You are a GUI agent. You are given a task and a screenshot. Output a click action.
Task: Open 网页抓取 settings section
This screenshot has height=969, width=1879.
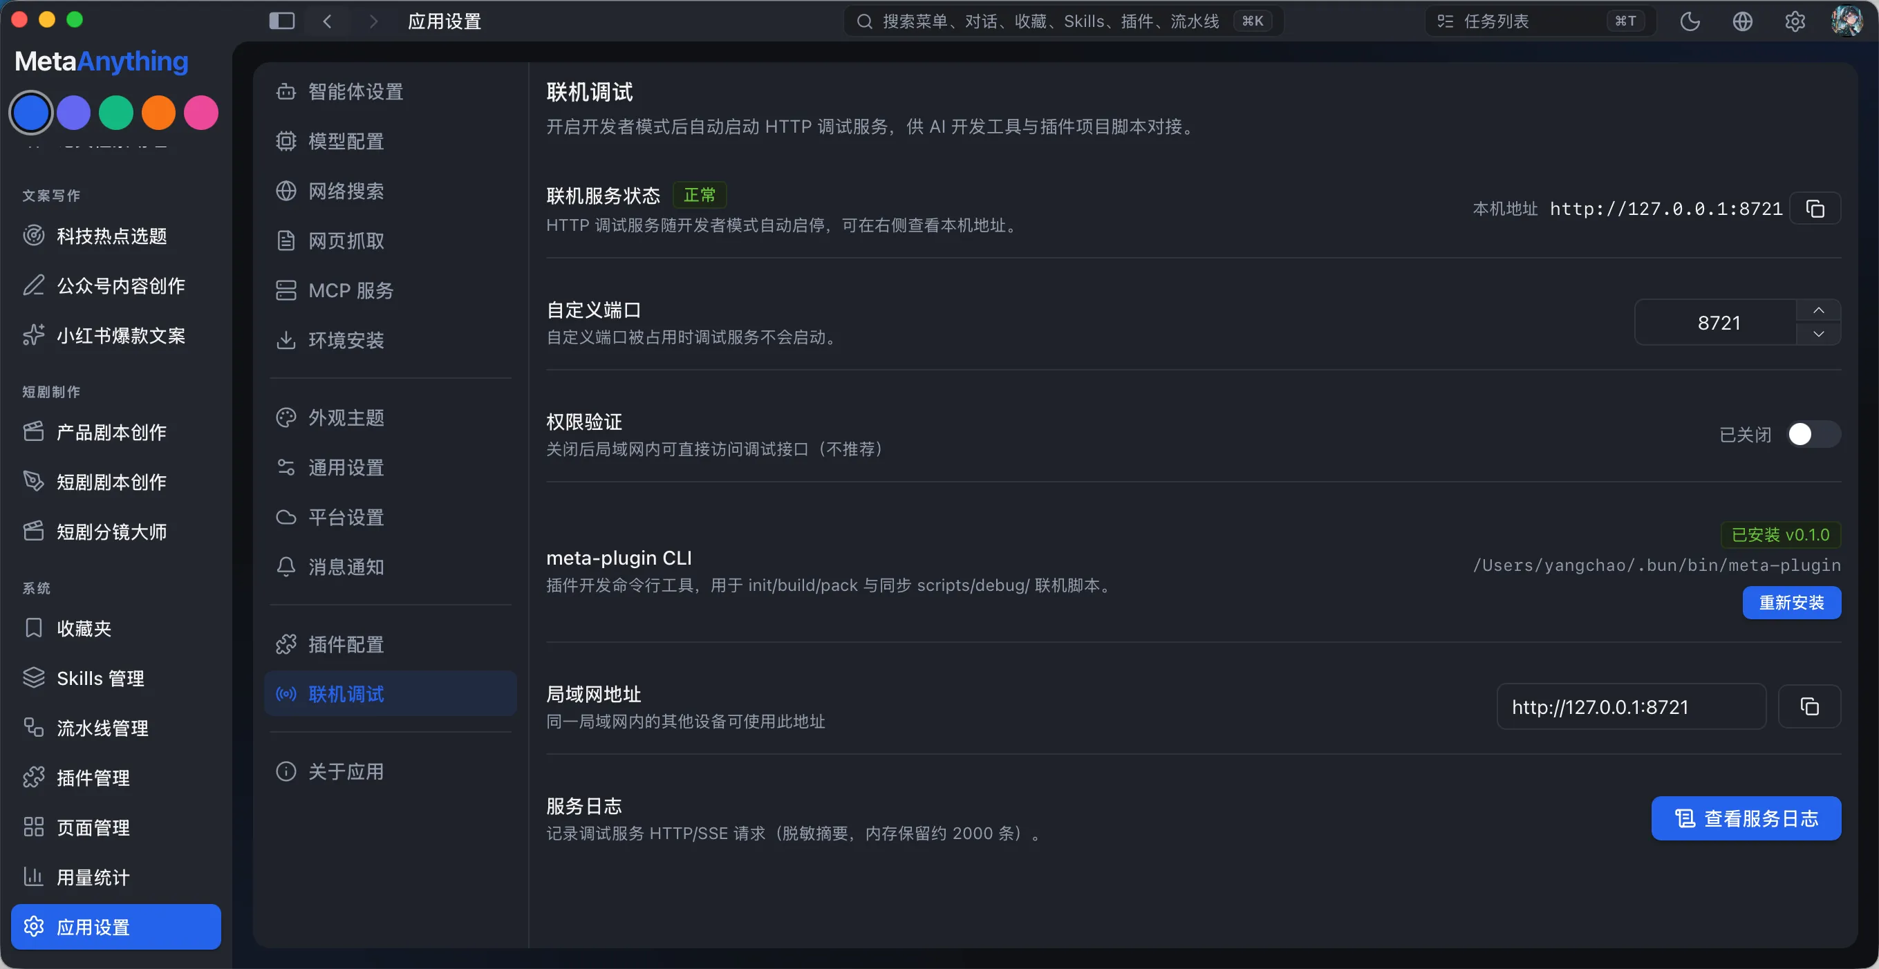(x=389, y=241)
